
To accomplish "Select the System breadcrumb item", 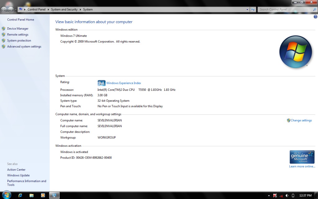I will pos(88,9).
